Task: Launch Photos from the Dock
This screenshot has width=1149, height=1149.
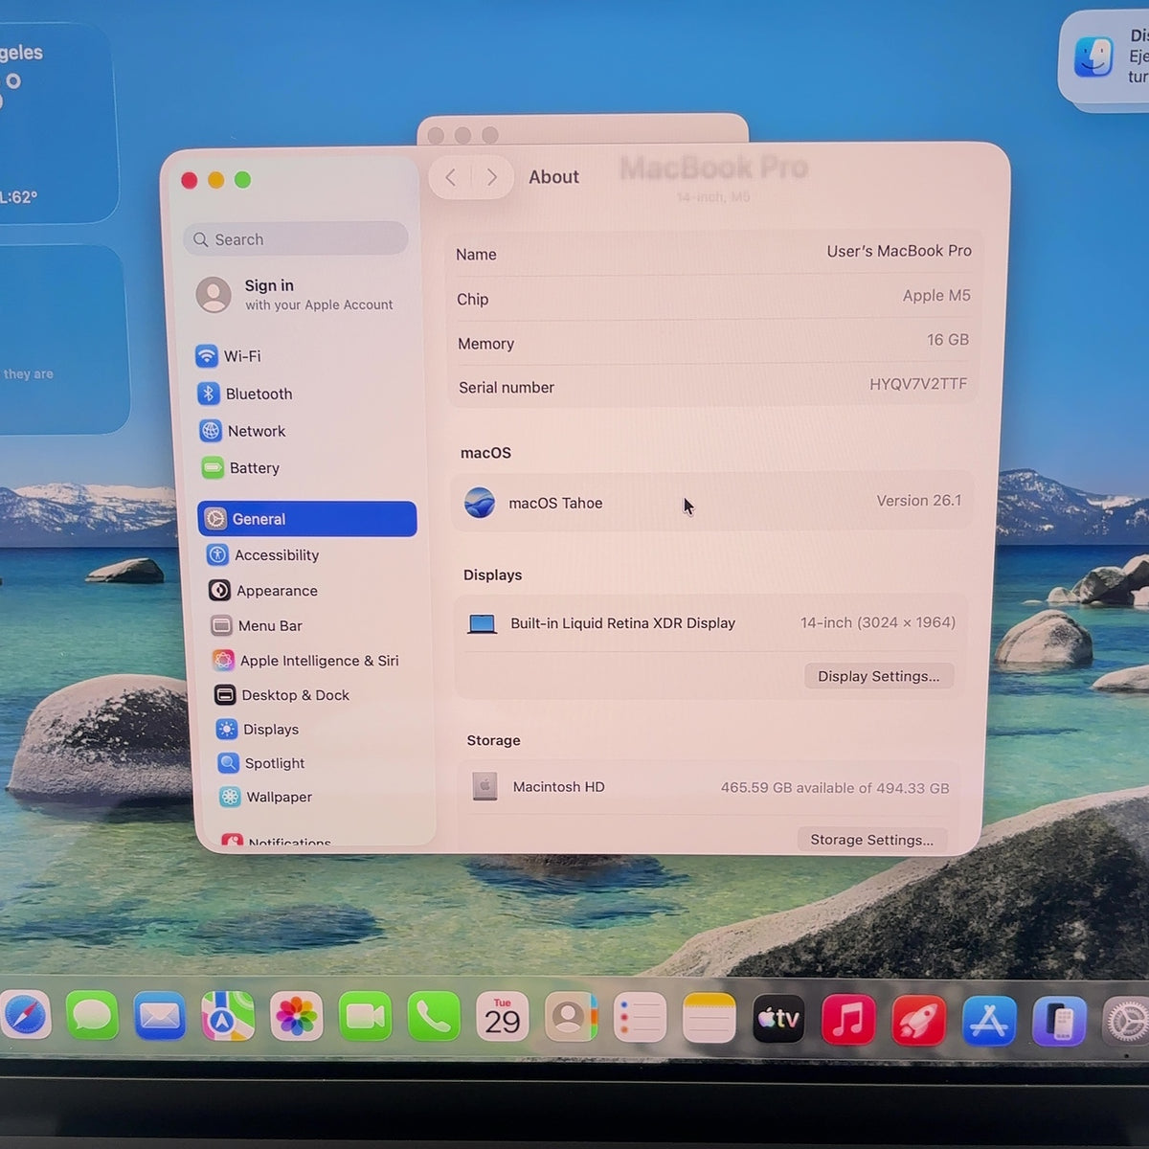Action: pos(297,1017)
